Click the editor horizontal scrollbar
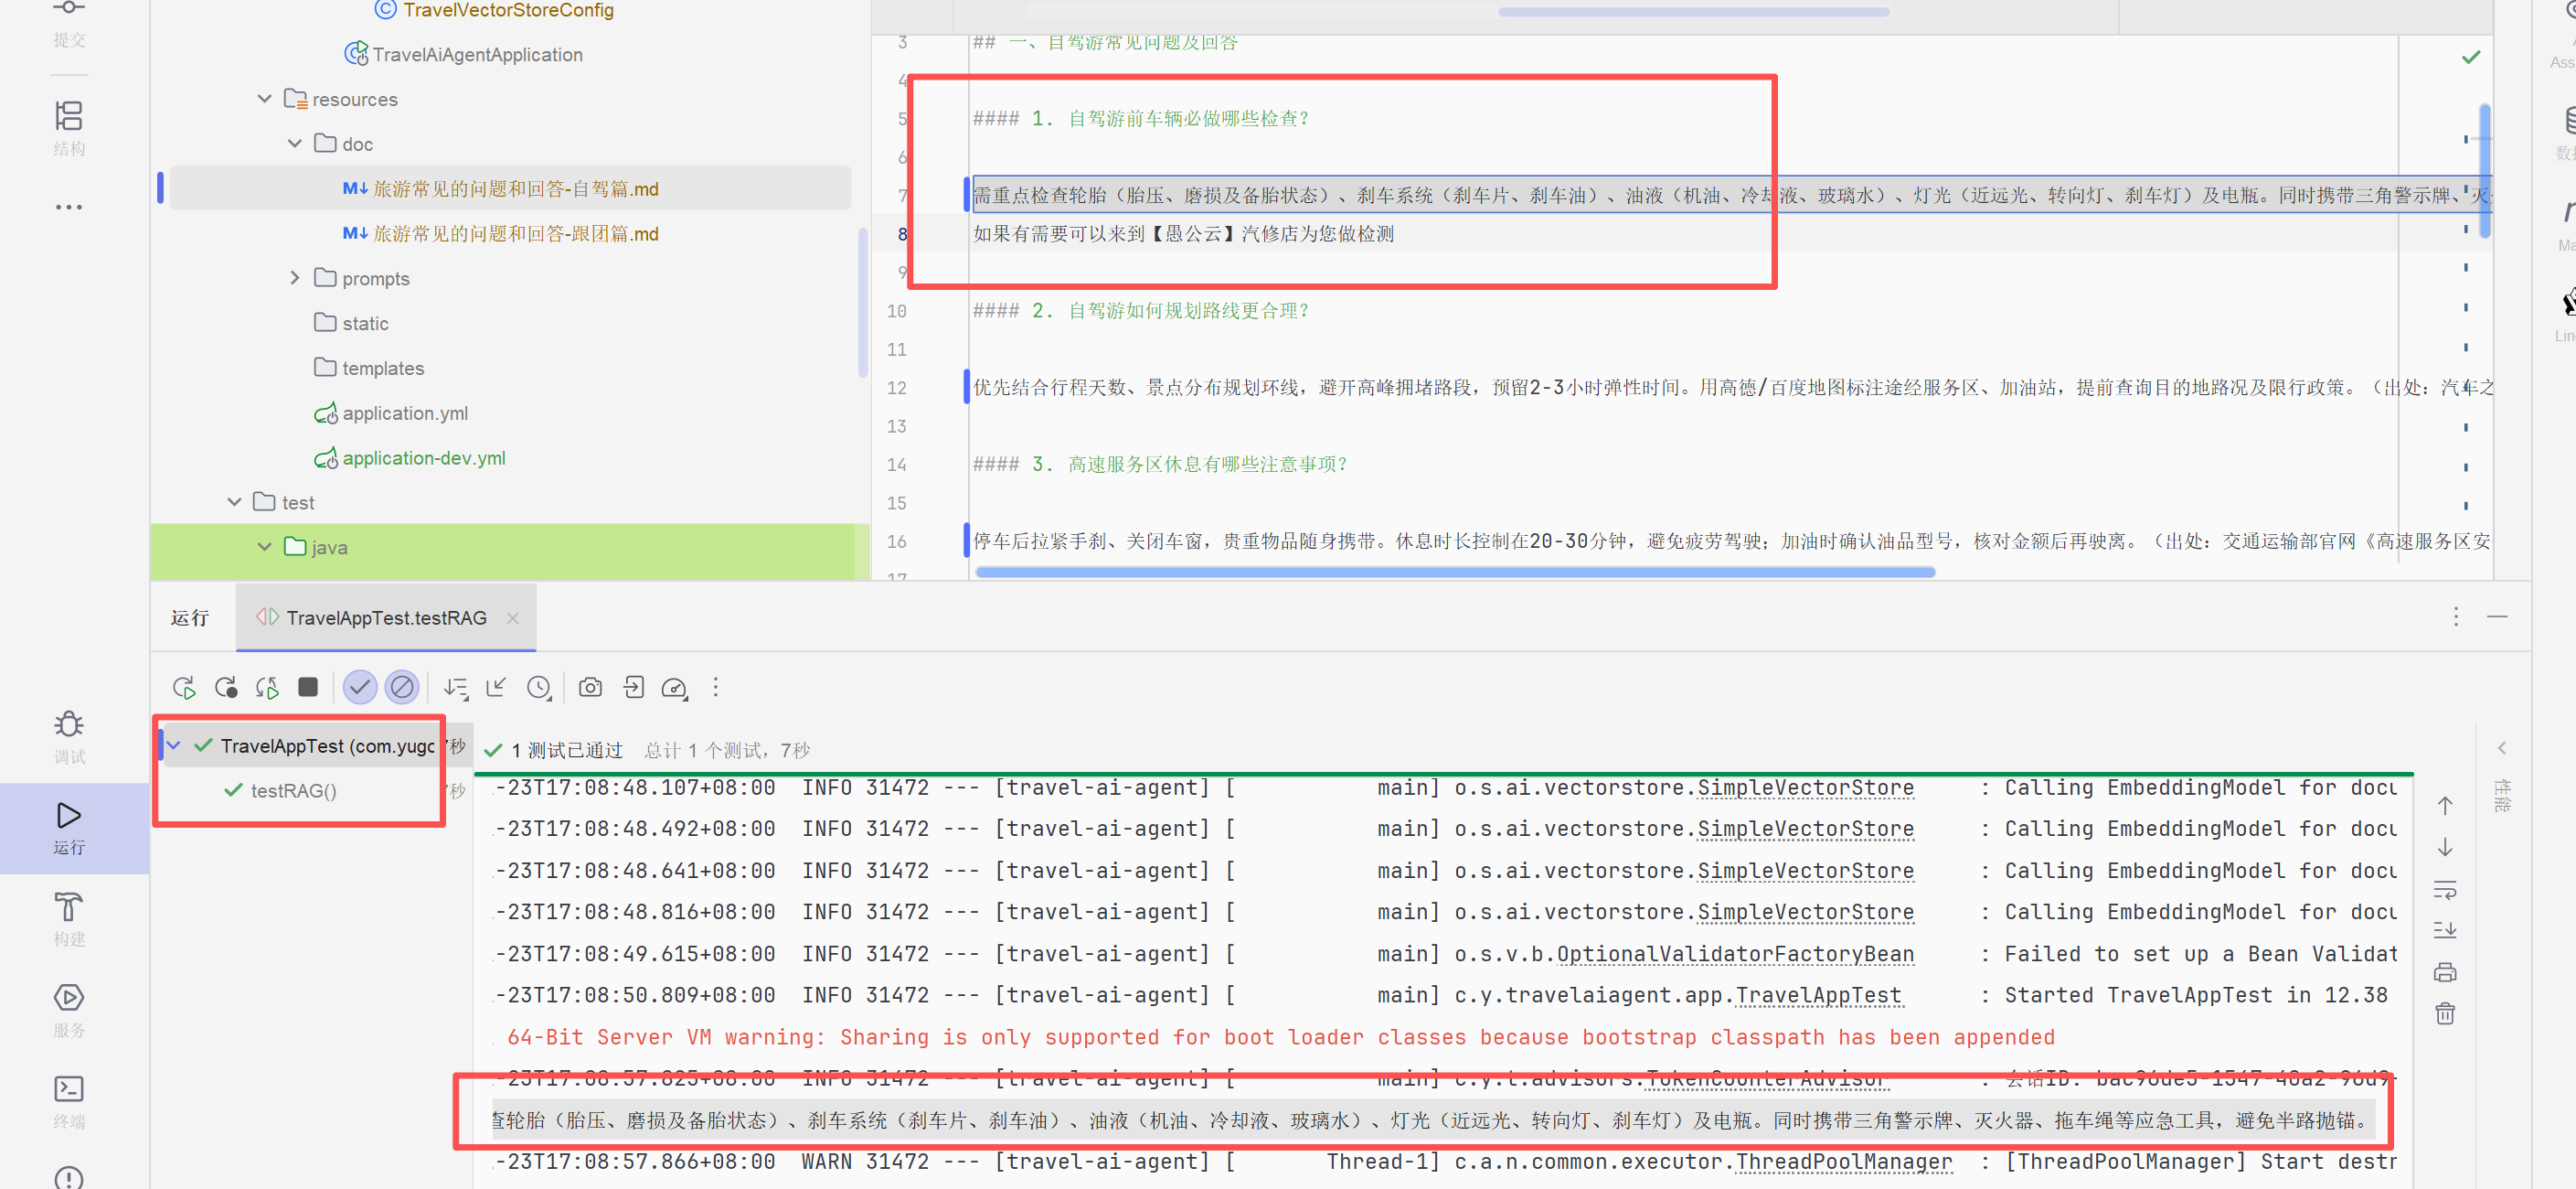Image resolution: width=2576 pixels, height=1189 pixels. pyautogui.click(x=1455, y=573)
